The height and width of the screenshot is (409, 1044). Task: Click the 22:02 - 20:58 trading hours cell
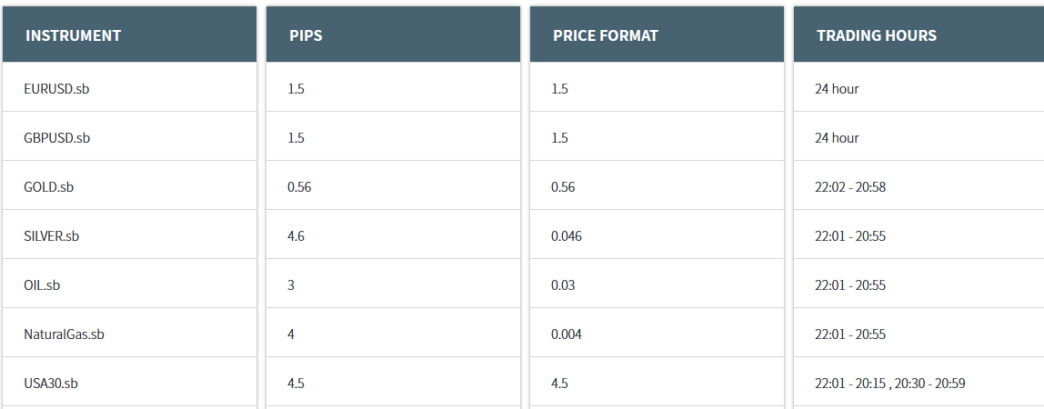[919, 185]
